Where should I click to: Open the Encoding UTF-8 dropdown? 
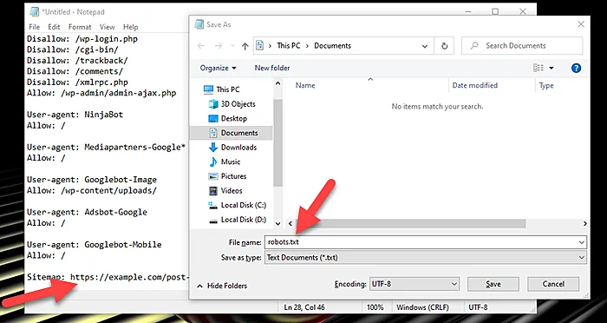414,284
